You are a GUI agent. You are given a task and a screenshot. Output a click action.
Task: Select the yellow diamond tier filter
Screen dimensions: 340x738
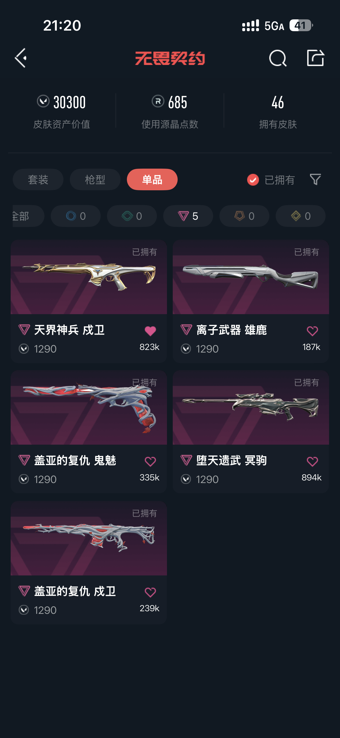(x=300, y=216)
